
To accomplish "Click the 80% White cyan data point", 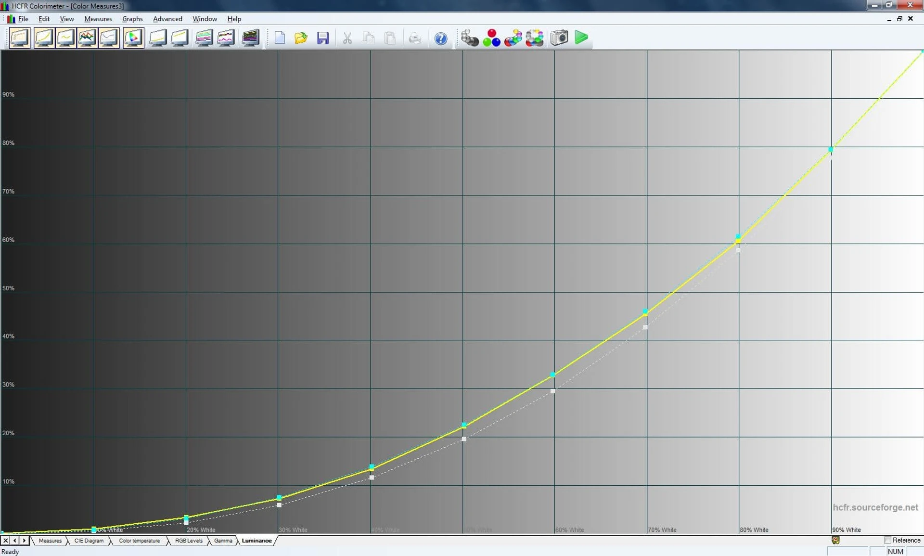I will pyautogui.click(x=738, y=236).
